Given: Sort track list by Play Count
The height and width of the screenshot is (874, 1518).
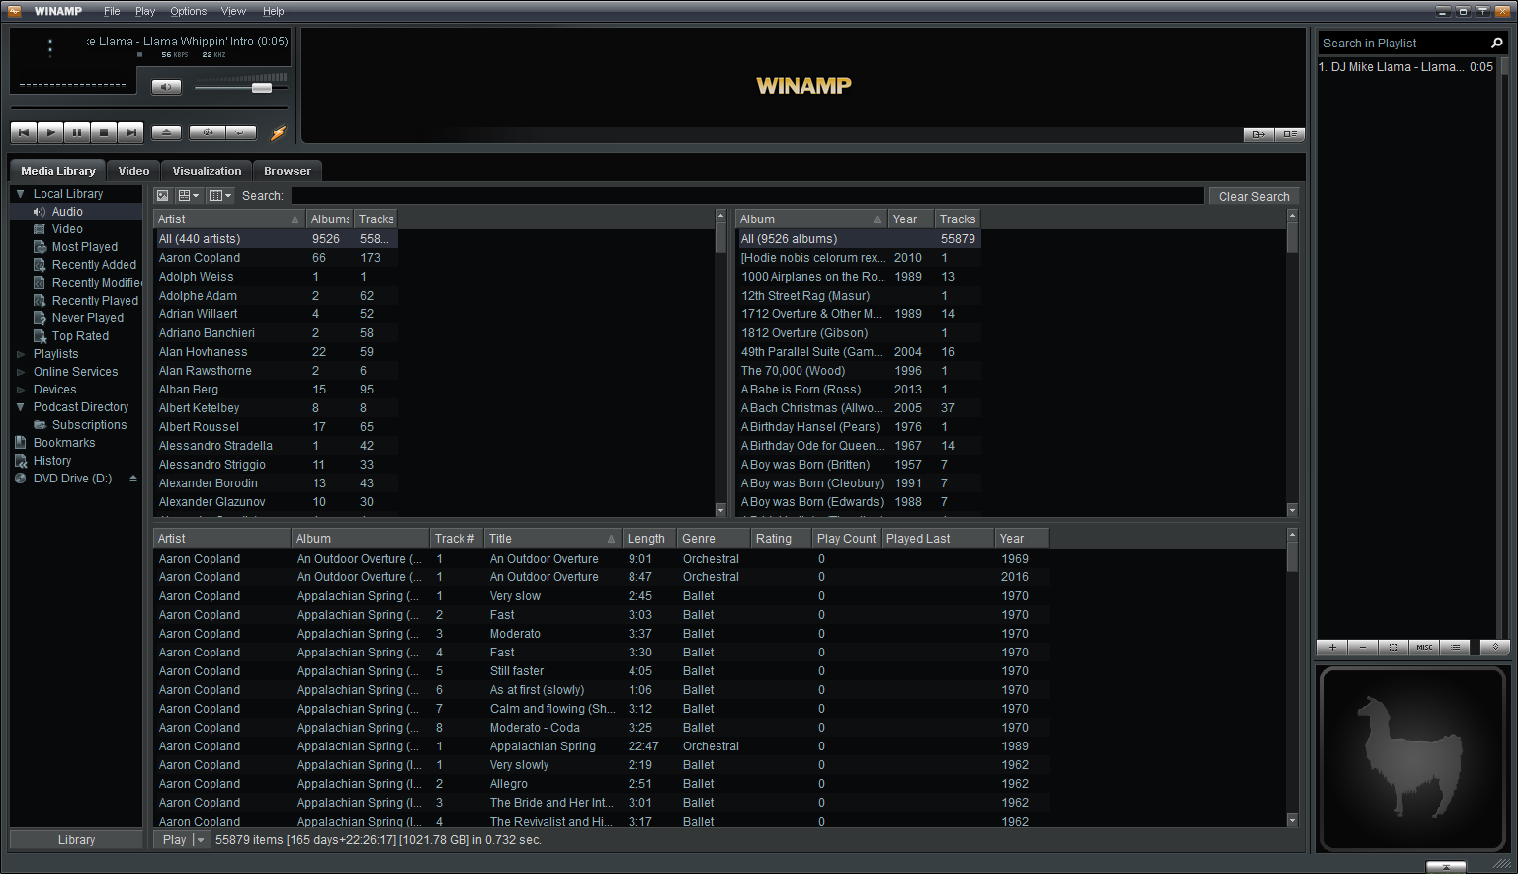Looking at the screenshot, I should pyautogui.click(x=846, y=539).
